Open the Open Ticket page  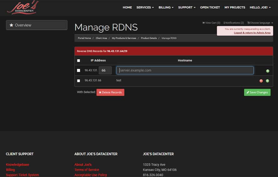coord(210,8)
